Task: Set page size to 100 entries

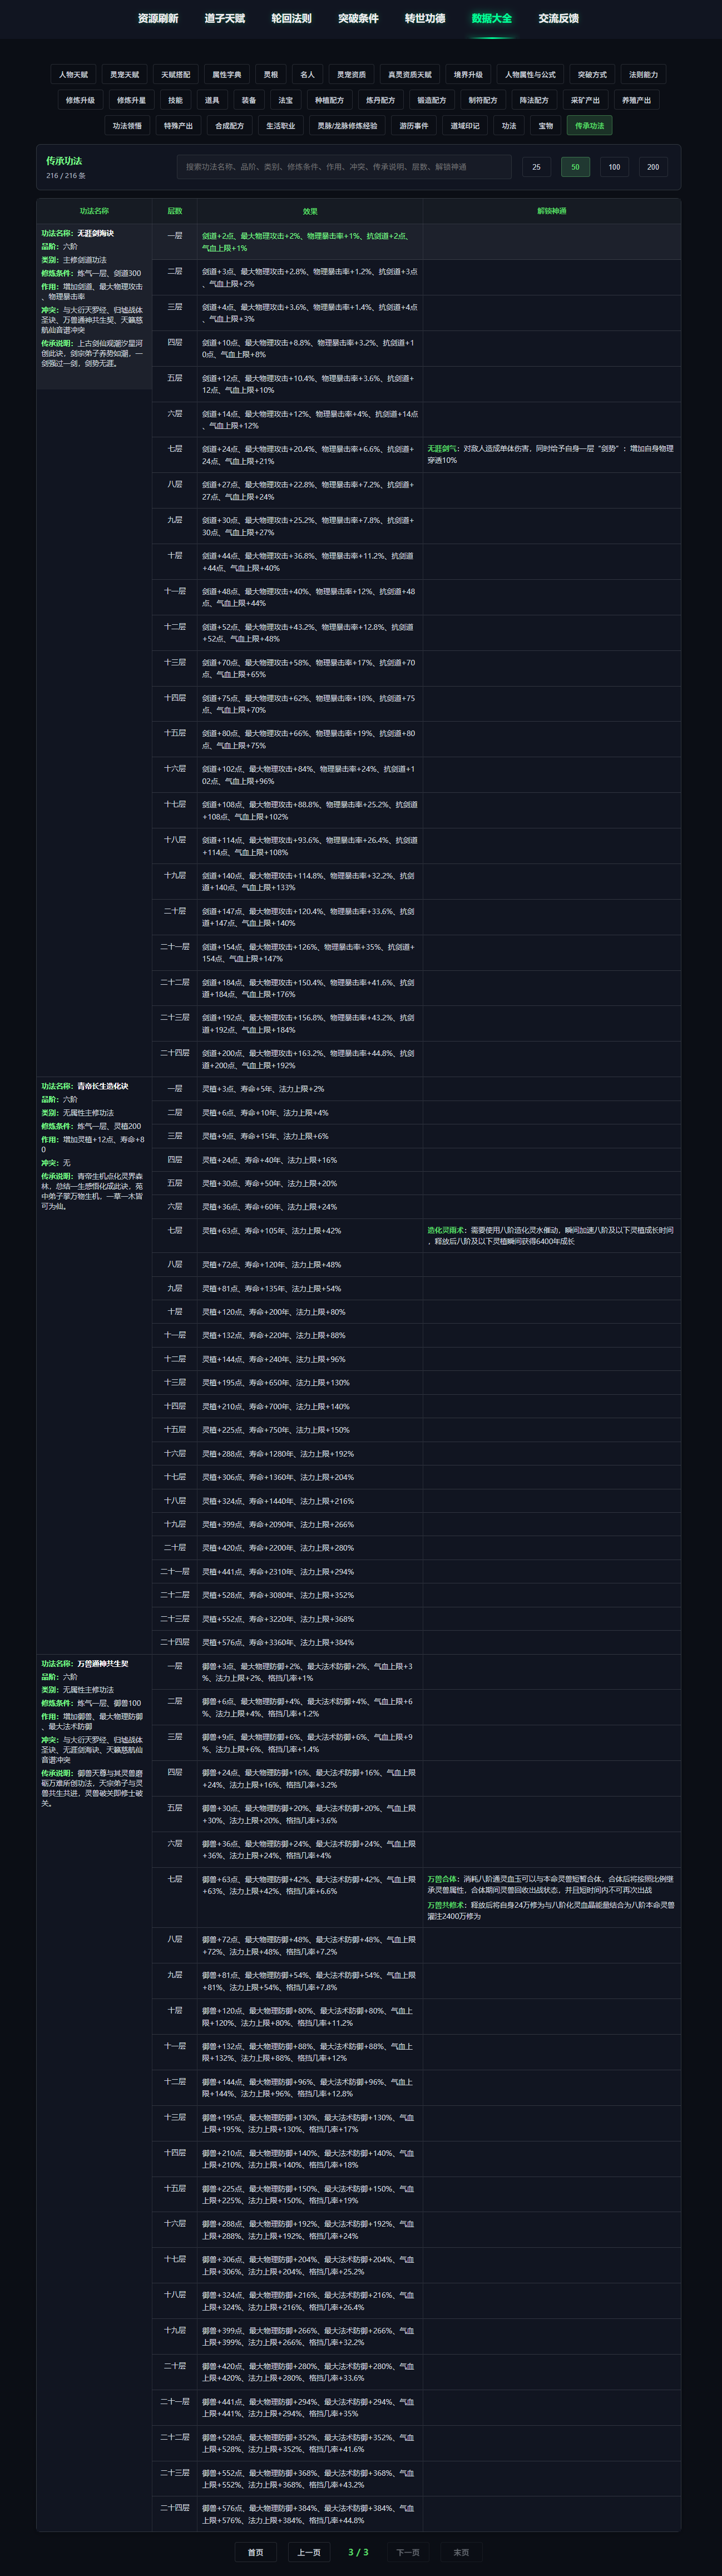Action: [614, 167]
